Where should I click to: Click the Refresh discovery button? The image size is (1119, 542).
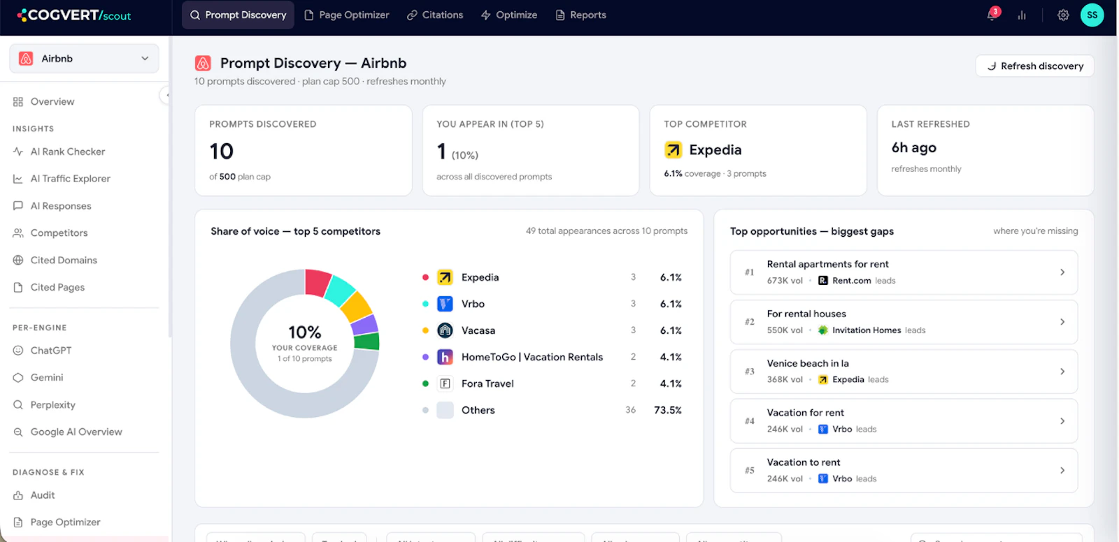tap(1034, 66)
